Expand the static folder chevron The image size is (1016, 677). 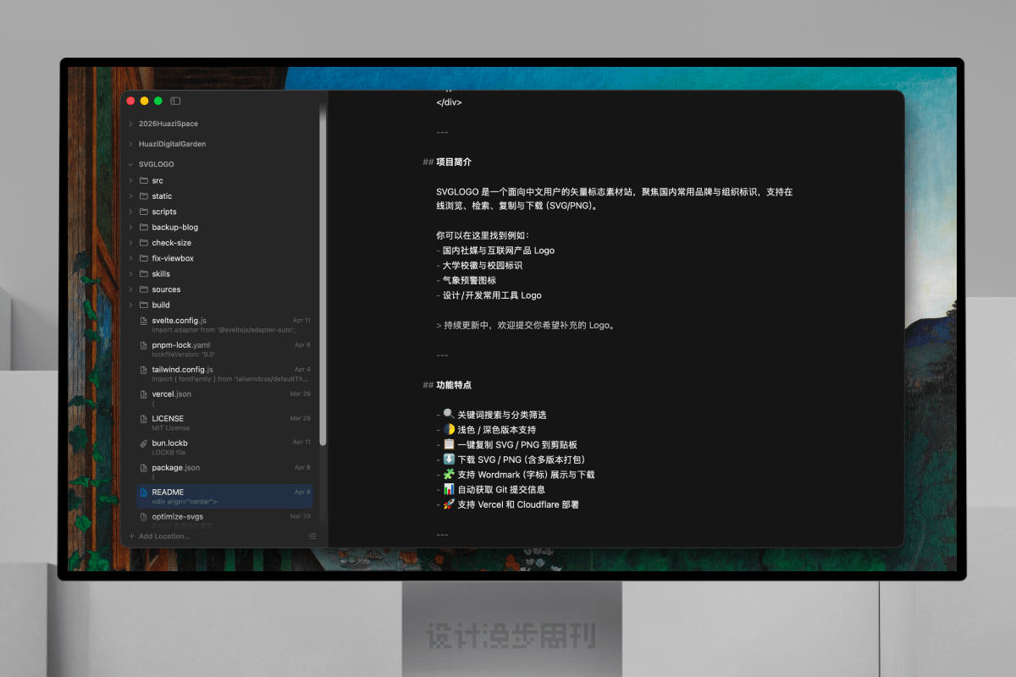tap(130, 196)
